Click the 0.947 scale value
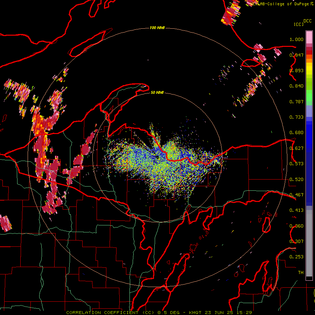The width and height of the screenshot is (315, 315). pos(296,55)
